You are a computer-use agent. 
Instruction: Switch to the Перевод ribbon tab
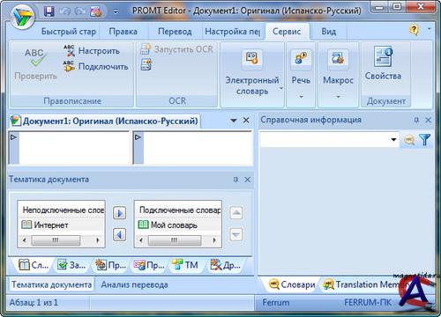(x=175, y=32)
